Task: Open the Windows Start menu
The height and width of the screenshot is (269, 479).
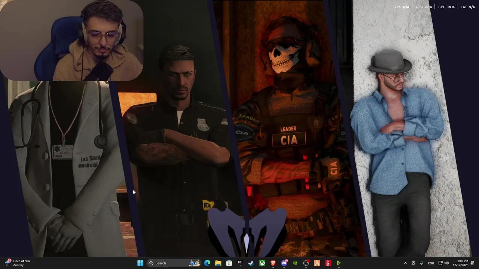Action: (140, 263)
